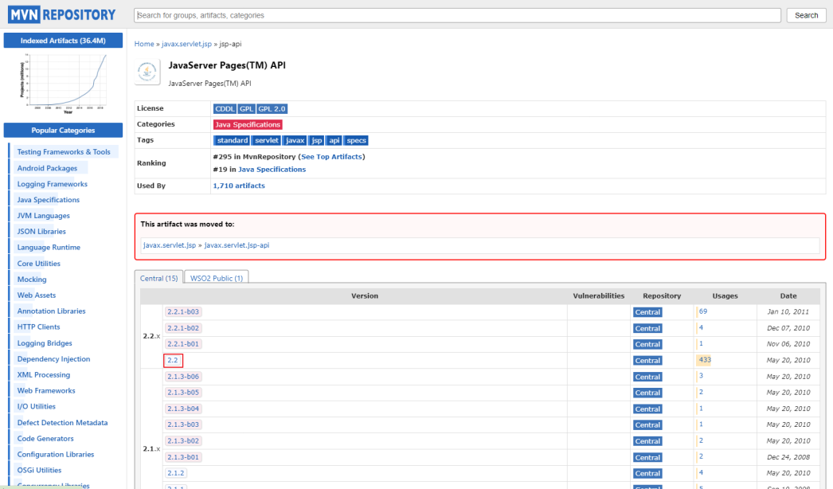This screenshot has width=833, height=489.
Task: Follow the javax.servlet.jsp-api moved link
Action: point(237,245)
